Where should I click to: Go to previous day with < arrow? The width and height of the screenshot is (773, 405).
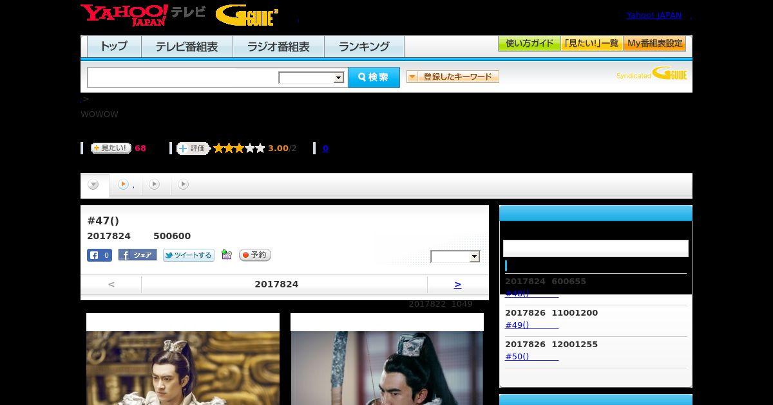[x=111, y=284]
